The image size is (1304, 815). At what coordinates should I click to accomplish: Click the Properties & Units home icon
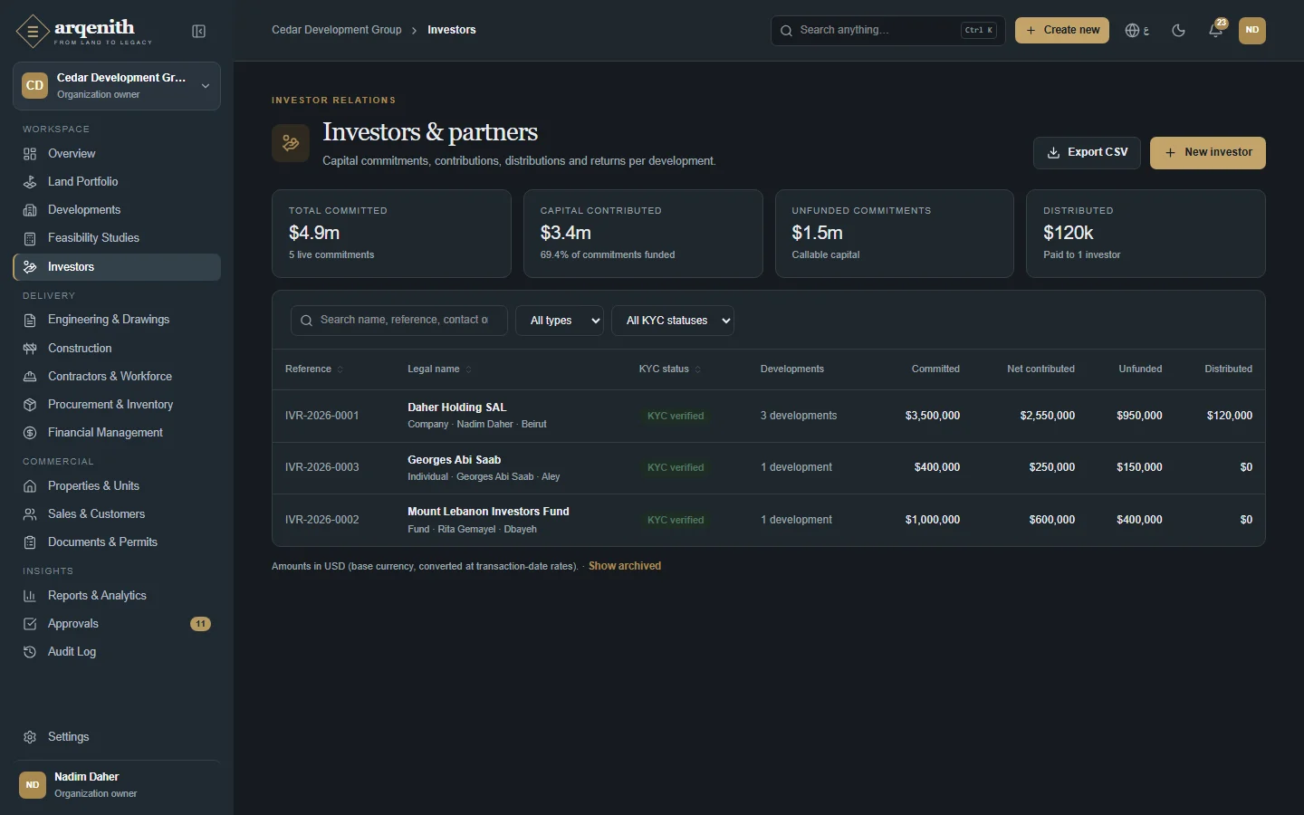[30, 486]
